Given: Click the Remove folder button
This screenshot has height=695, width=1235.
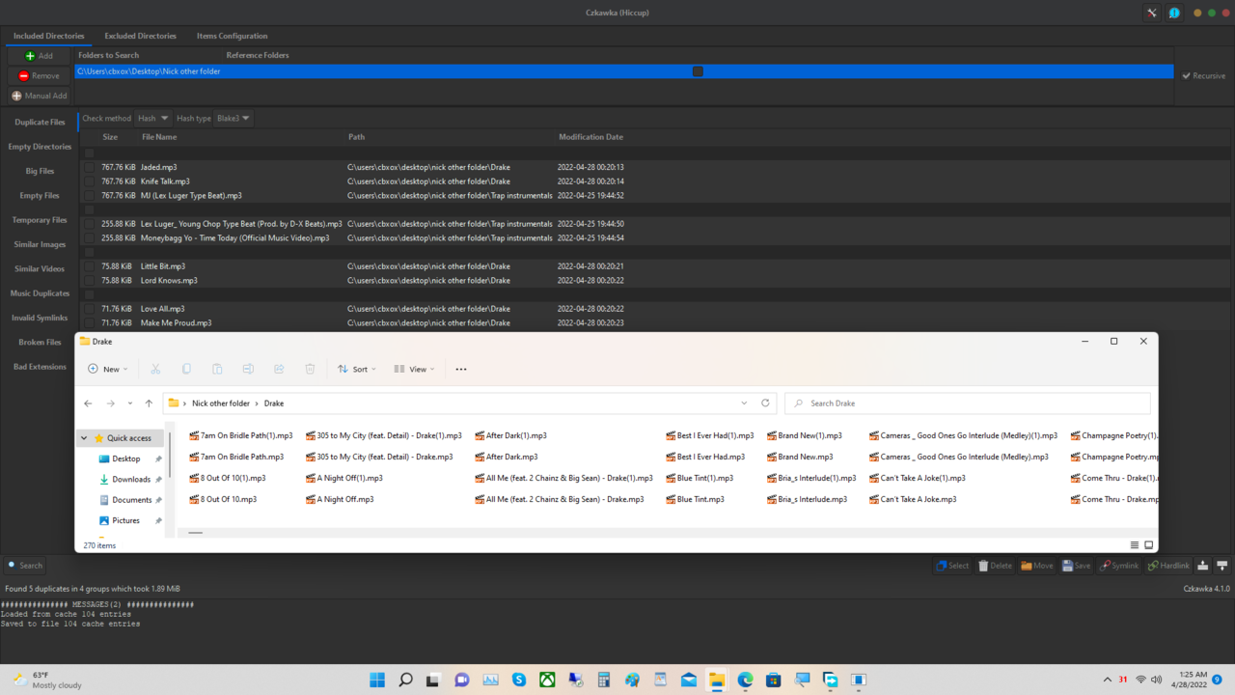Looking at the screenshot, I should (x=39, y=75).
